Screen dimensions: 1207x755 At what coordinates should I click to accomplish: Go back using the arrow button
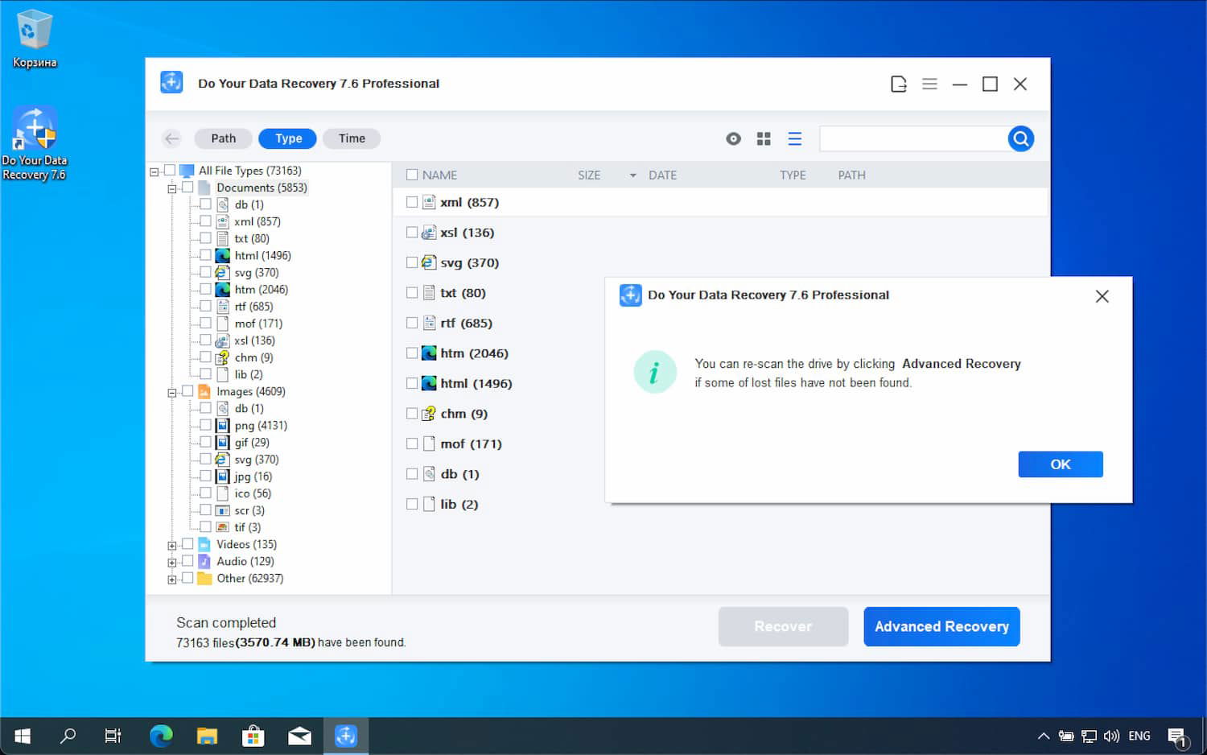tap(171, 138)
